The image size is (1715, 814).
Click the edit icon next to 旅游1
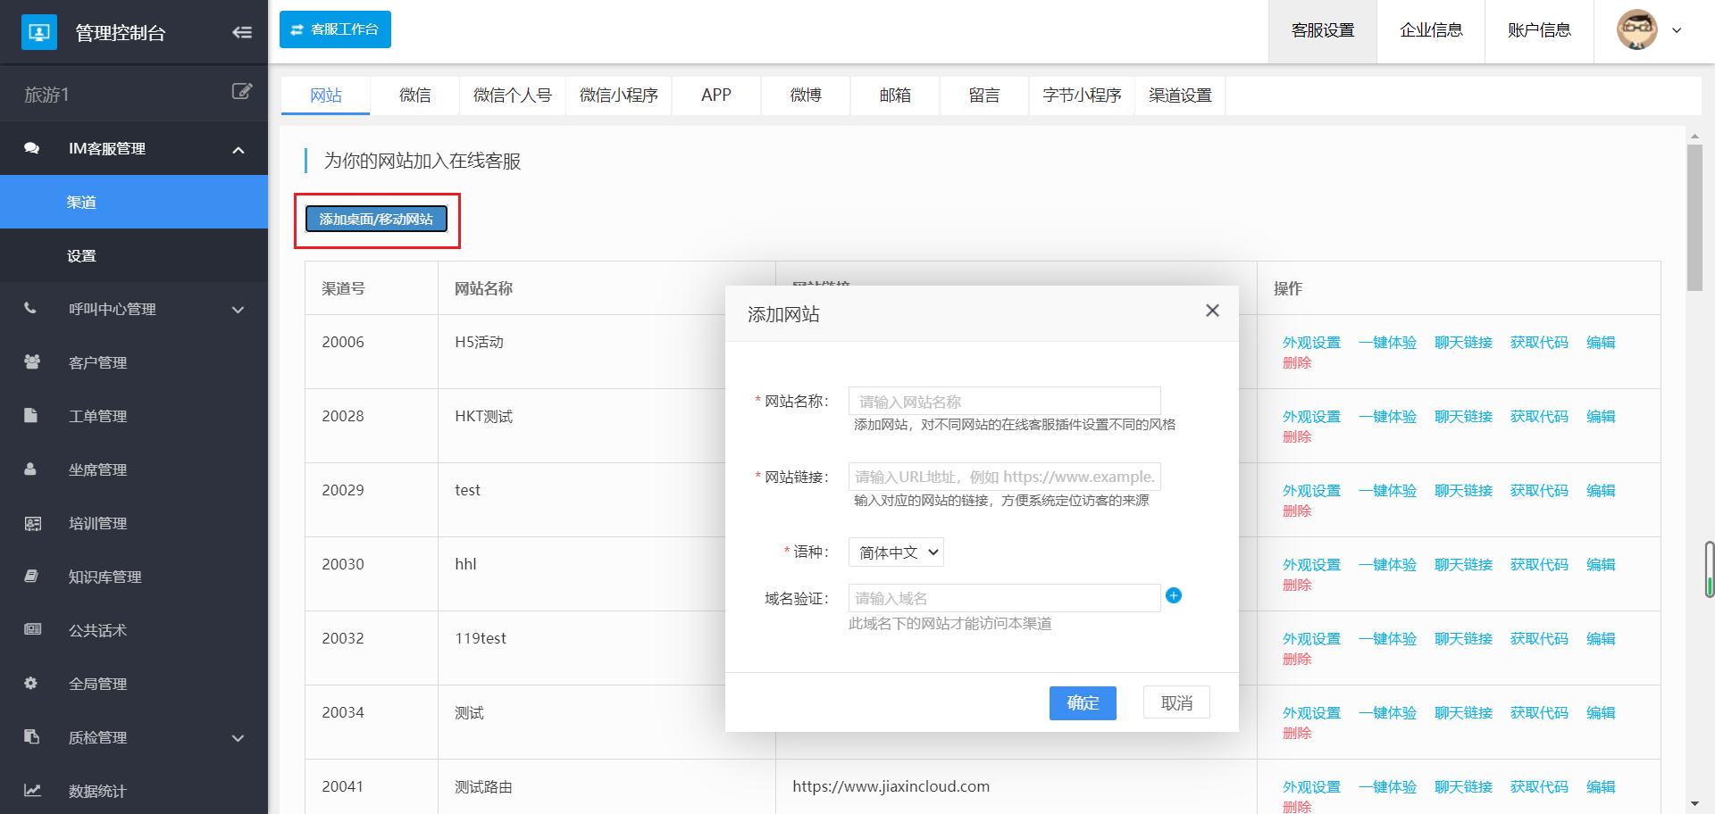click(241, 92)
